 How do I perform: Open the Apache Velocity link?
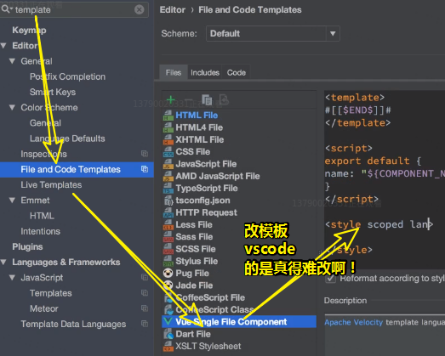pos(354,322)
